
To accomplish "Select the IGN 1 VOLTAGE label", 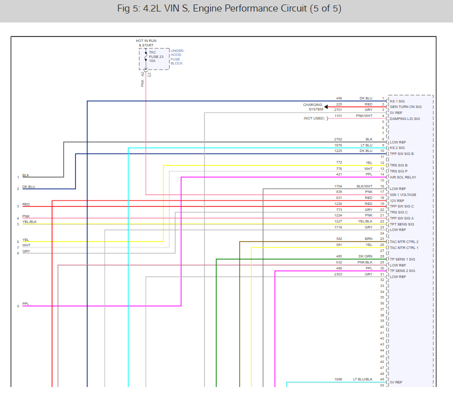I will [x=403, y=195].
